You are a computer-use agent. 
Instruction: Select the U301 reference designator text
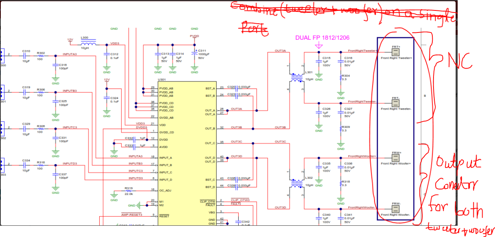pos(162,80)
